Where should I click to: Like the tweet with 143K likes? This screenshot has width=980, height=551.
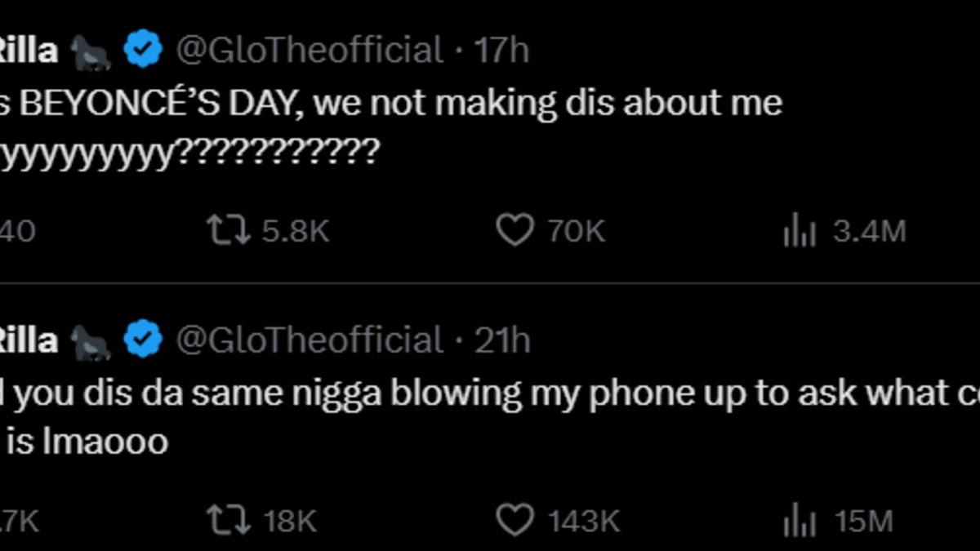coord(515,521)
